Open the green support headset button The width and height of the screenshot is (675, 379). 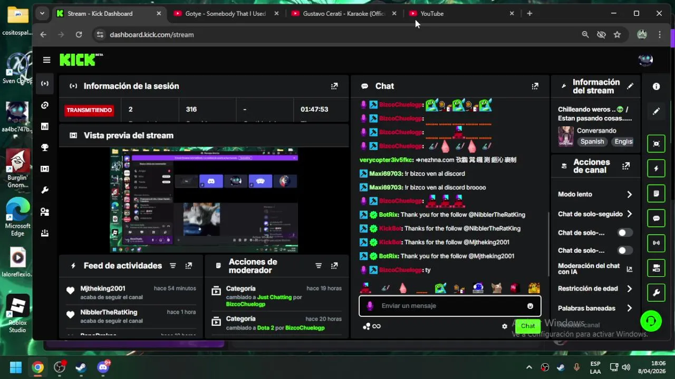tap(651, 321)
